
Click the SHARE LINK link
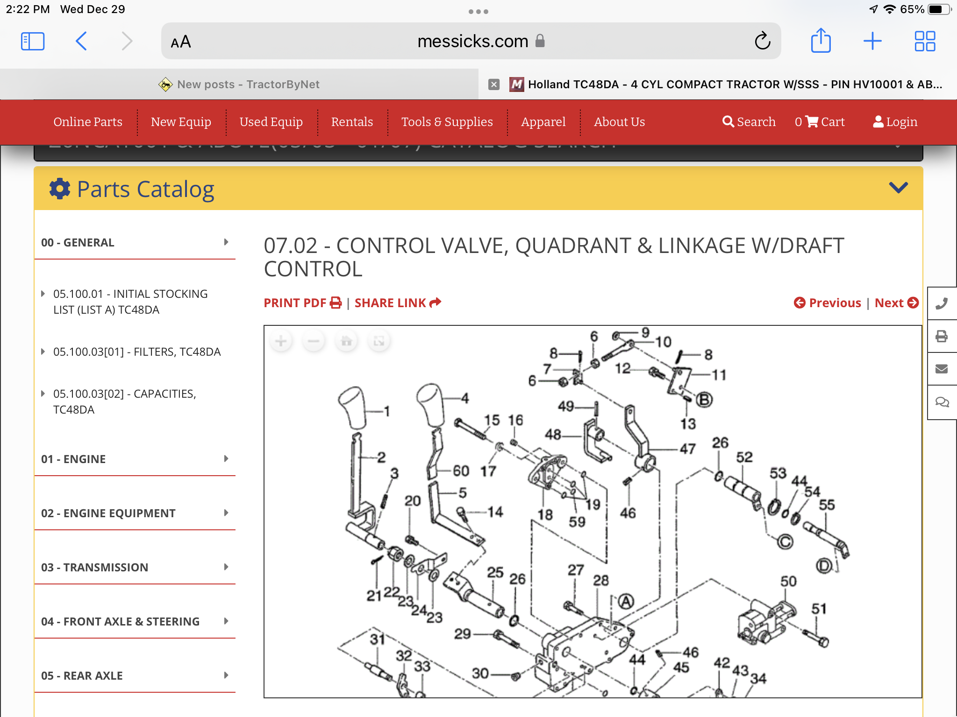tap(398, 303)
